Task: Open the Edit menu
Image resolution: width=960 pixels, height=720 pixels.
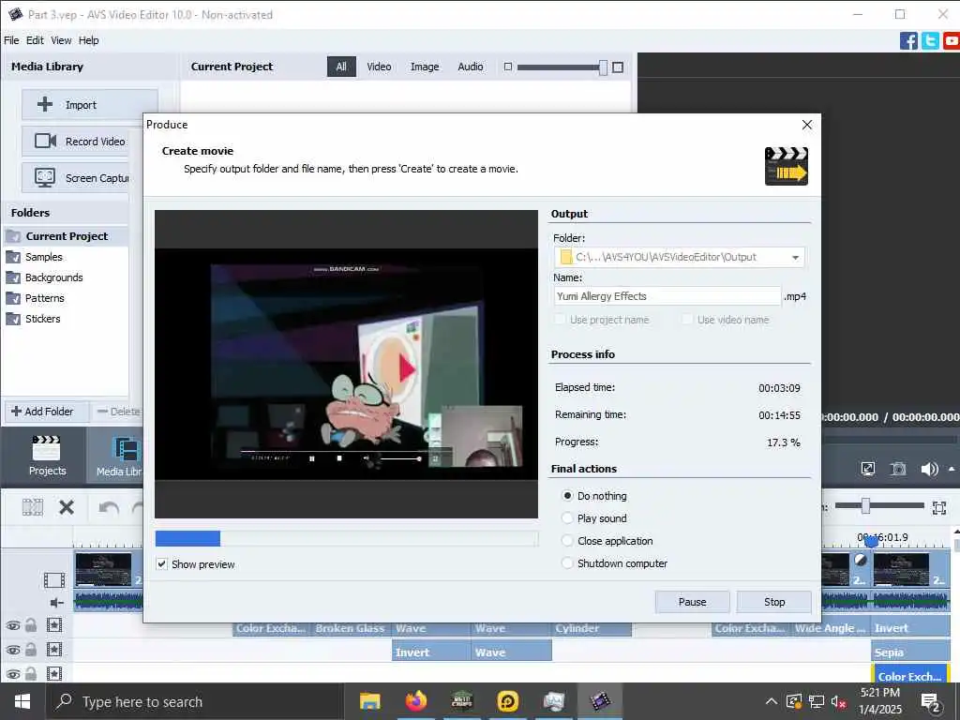Action: 35,40
